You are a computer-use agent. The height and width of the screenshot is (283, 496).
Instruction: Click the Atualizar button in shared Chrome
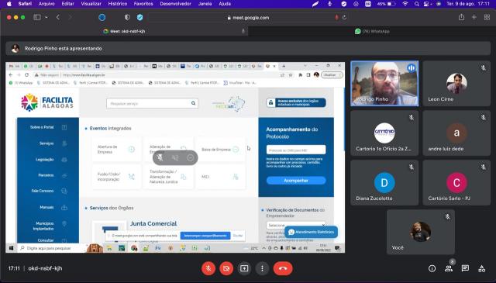pyautogui.click(x=332, y=75)
